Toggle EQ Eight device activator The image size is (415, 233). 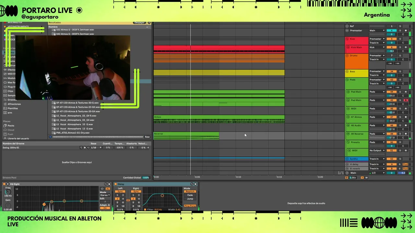coord(4,184)
